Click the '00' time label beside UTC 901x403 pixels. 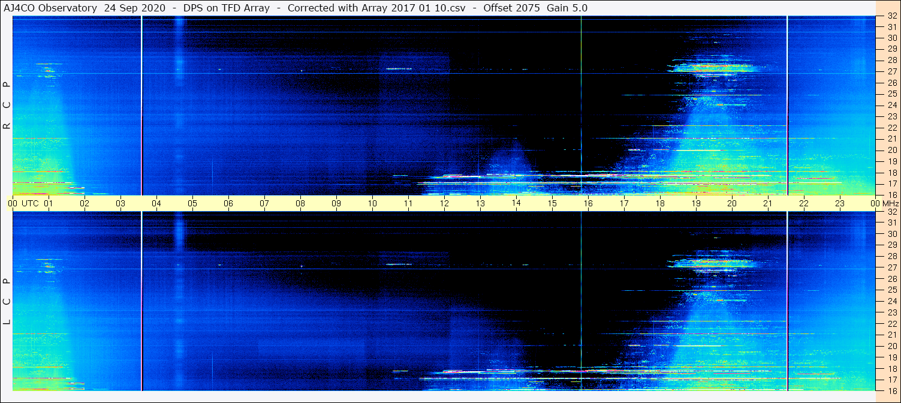point(13,203)
